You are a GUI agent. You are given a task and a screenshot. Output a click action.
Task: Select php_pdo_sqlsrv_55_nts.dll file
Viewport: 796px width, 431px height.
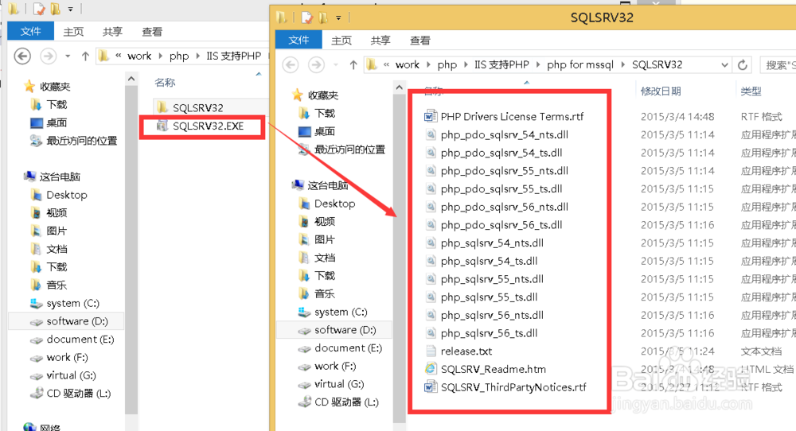click(x=504, y=171)
